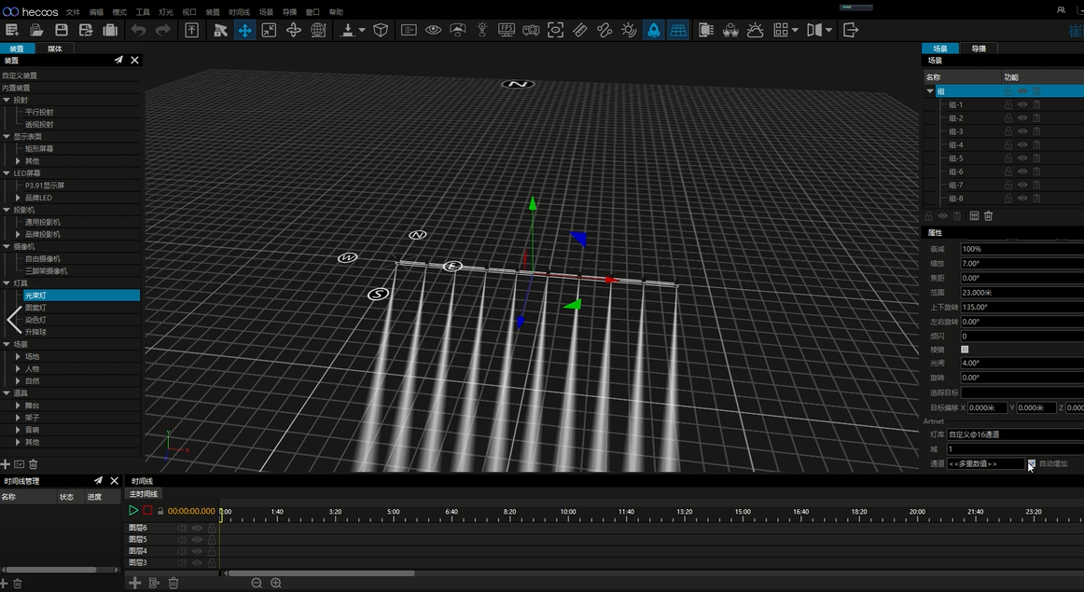Collapse the 组 scene group
The height and width of the screenshot is (592, 1084).
pyautogui.click(x=930, y=91)
